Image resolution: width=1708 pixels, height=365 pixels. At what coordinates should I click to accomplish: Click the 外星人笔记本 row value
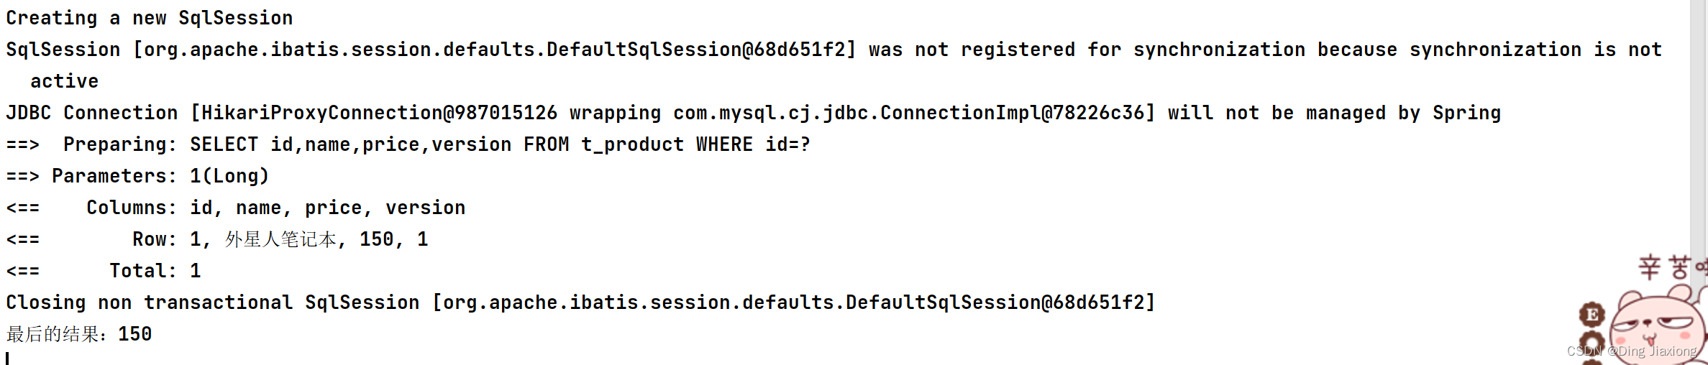[280, 239]
